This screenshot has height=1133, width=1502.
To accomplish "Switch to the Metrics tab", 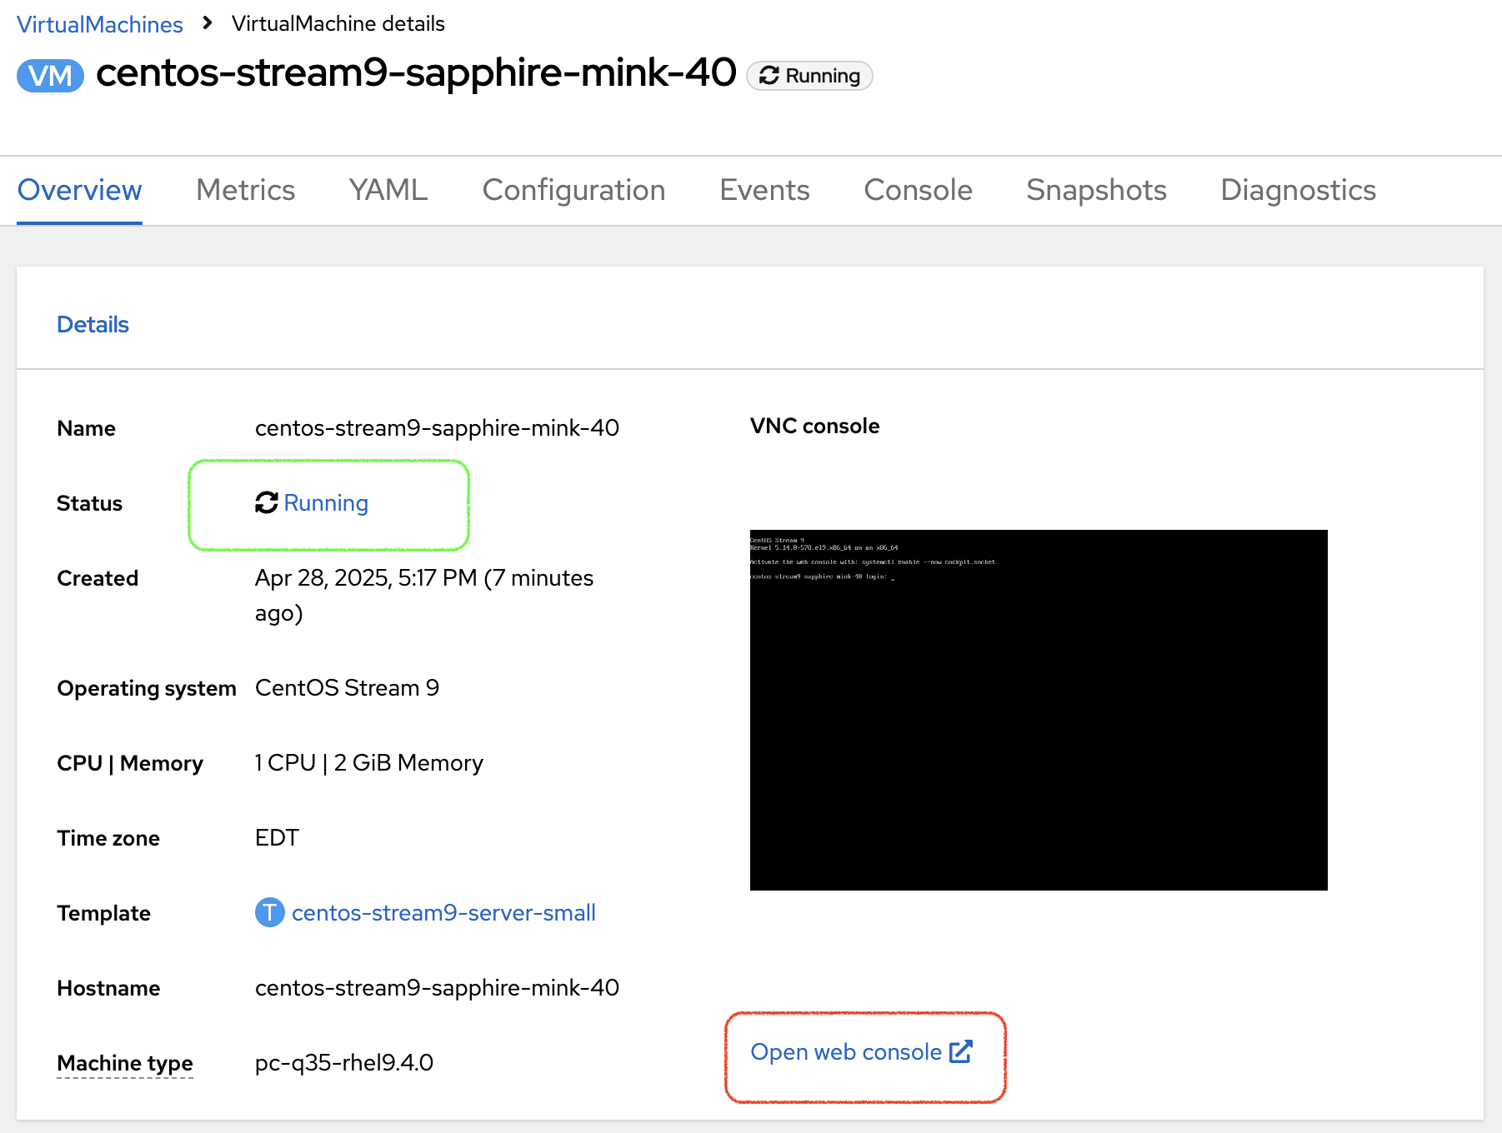I will point(245,191).
